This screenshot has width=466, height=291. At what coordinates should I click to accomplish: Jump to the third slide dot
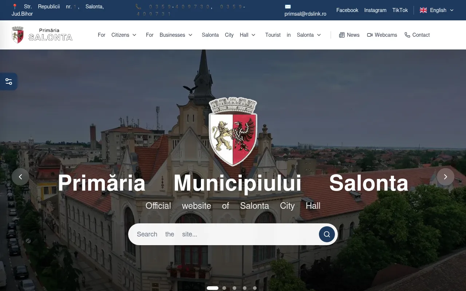click(234, 288)
